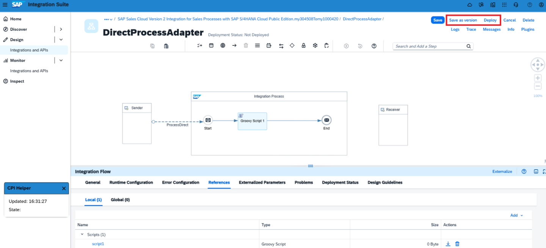Expand the Discover navigation section
Viewport: 546px width, 248px height.
pos(61,29)
